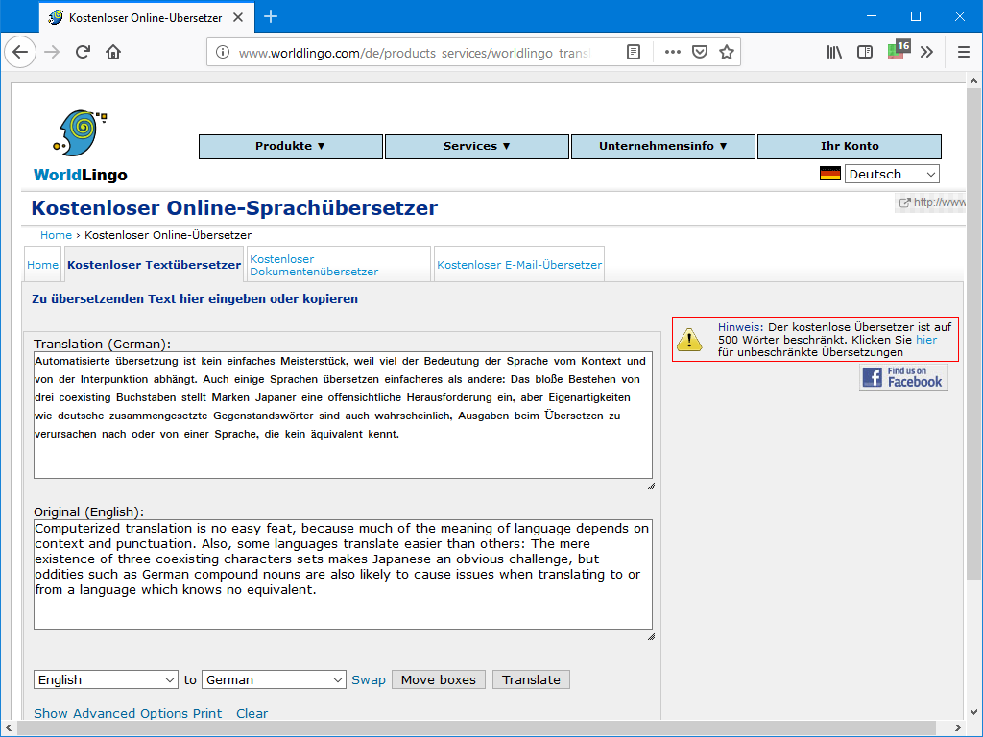
Task: Click inside the Original (English) text box
Action: [343, 574]
